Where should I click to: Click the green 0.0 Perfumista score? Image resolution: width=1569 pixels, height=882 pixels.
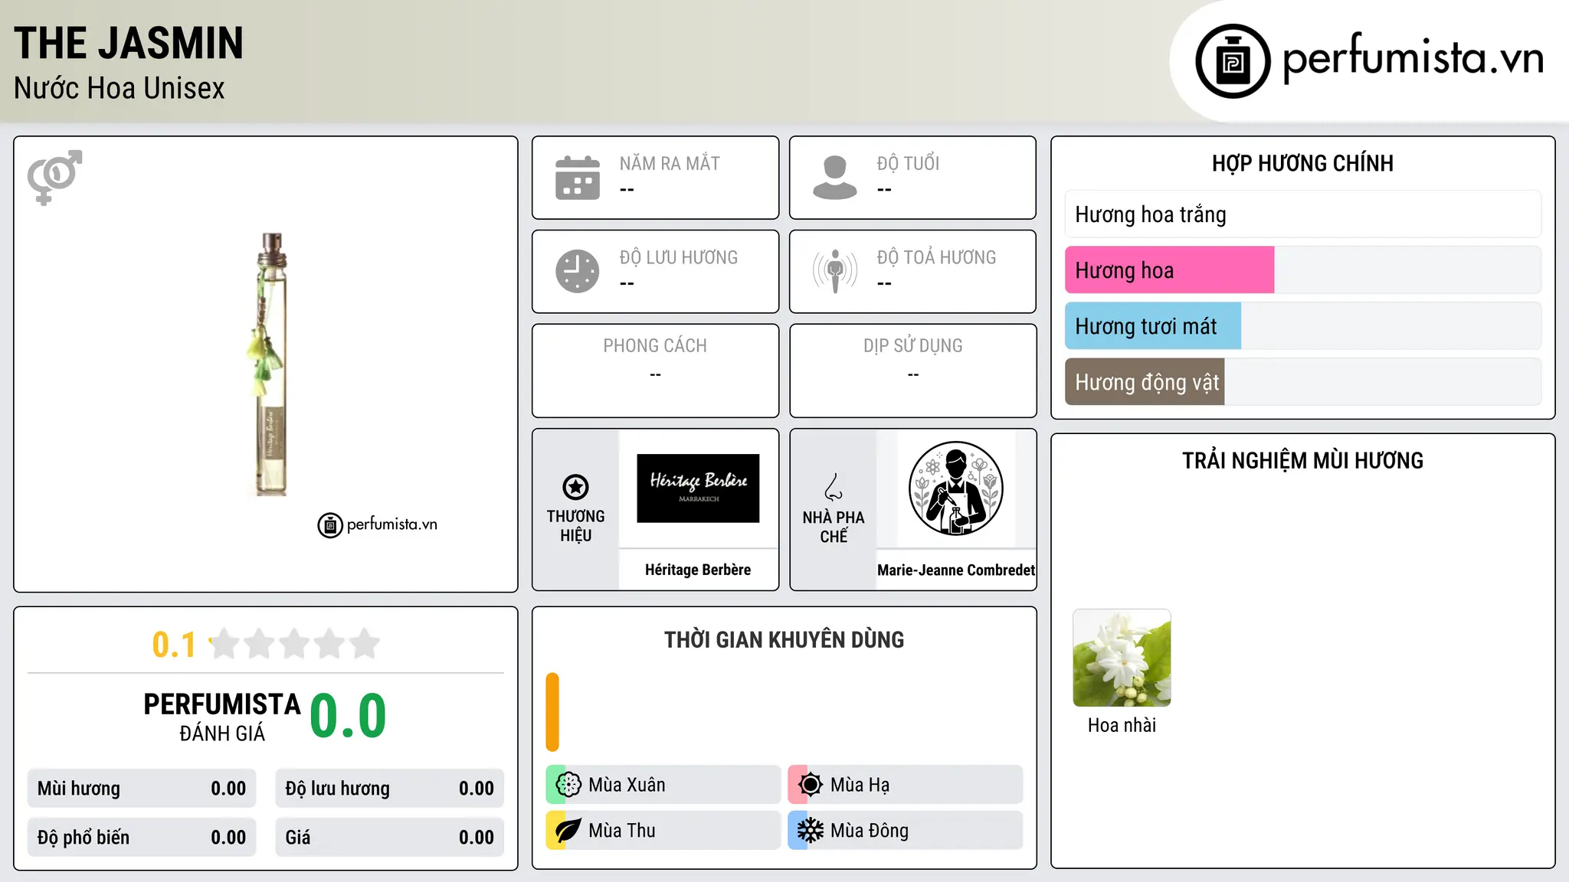point(348,717)
